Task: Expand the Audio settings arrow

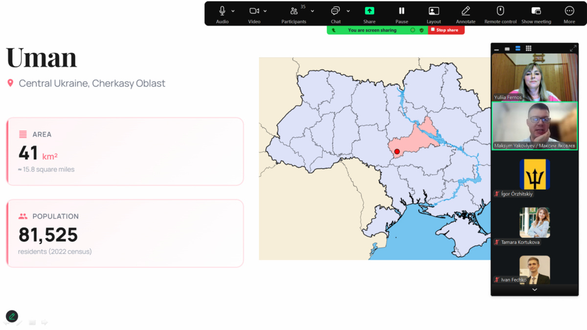Action: point(233,11)
